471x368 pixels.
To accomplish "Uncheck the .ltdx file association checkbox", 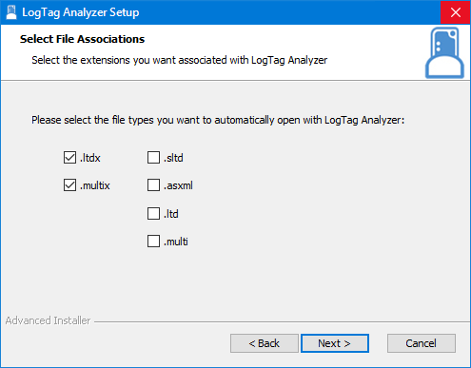I will click(69, 158).
